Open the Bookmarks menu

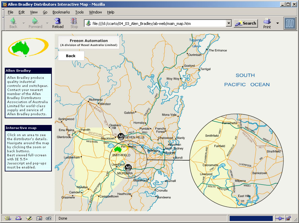tap(61, 12)
